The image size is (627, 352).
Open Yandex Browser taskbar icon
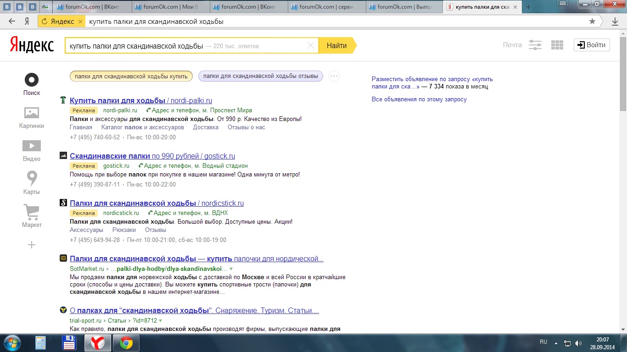tap(97, 343)
